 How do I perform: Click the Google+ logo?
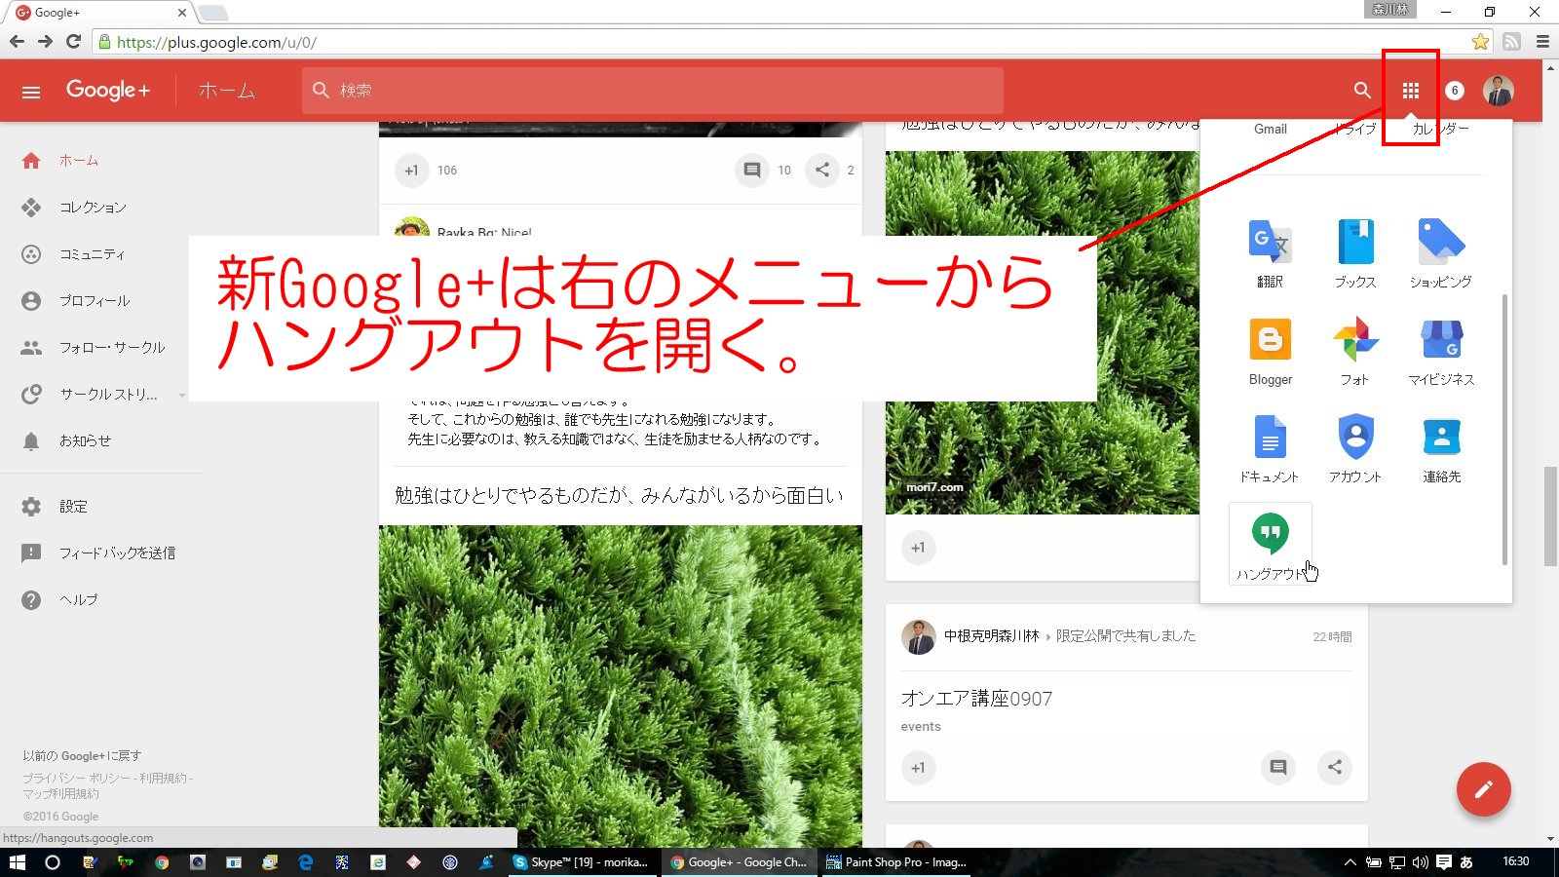pos(108,91)
